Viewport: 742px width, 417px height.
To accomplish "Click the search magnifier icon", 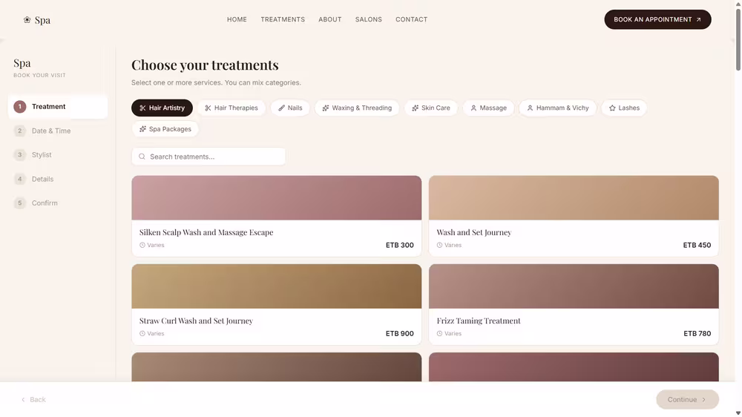I will (x=142, y=157).
